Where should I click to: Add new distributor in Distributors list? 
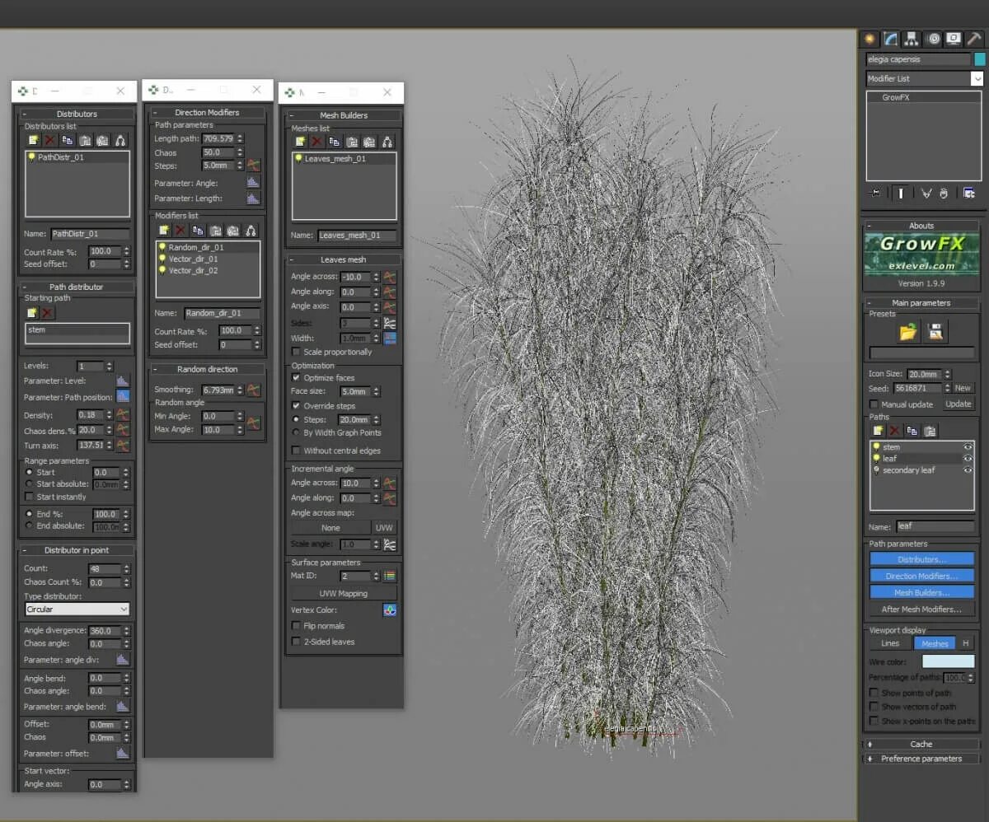pos(32,140)
